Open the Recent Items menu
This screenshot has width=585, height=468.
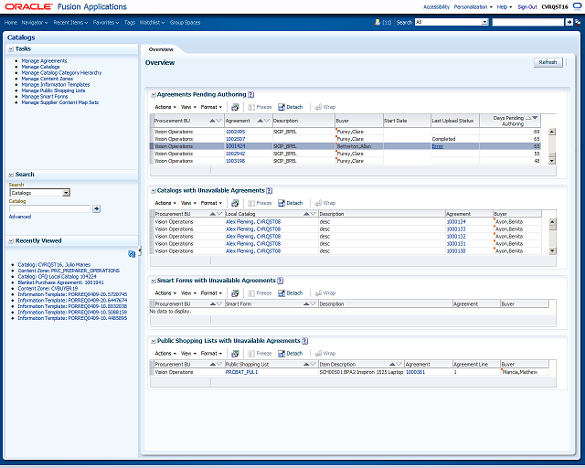[x=70, y=23]
